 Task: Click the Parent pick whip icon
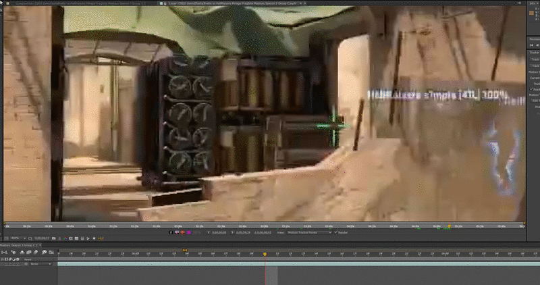(26, 264)
